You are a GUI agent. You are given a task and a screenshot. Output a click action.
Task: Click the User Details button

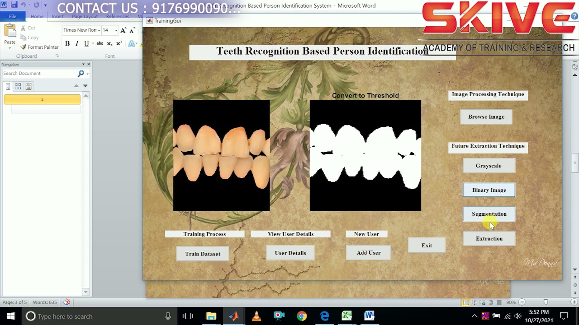(x=290, y=253)
